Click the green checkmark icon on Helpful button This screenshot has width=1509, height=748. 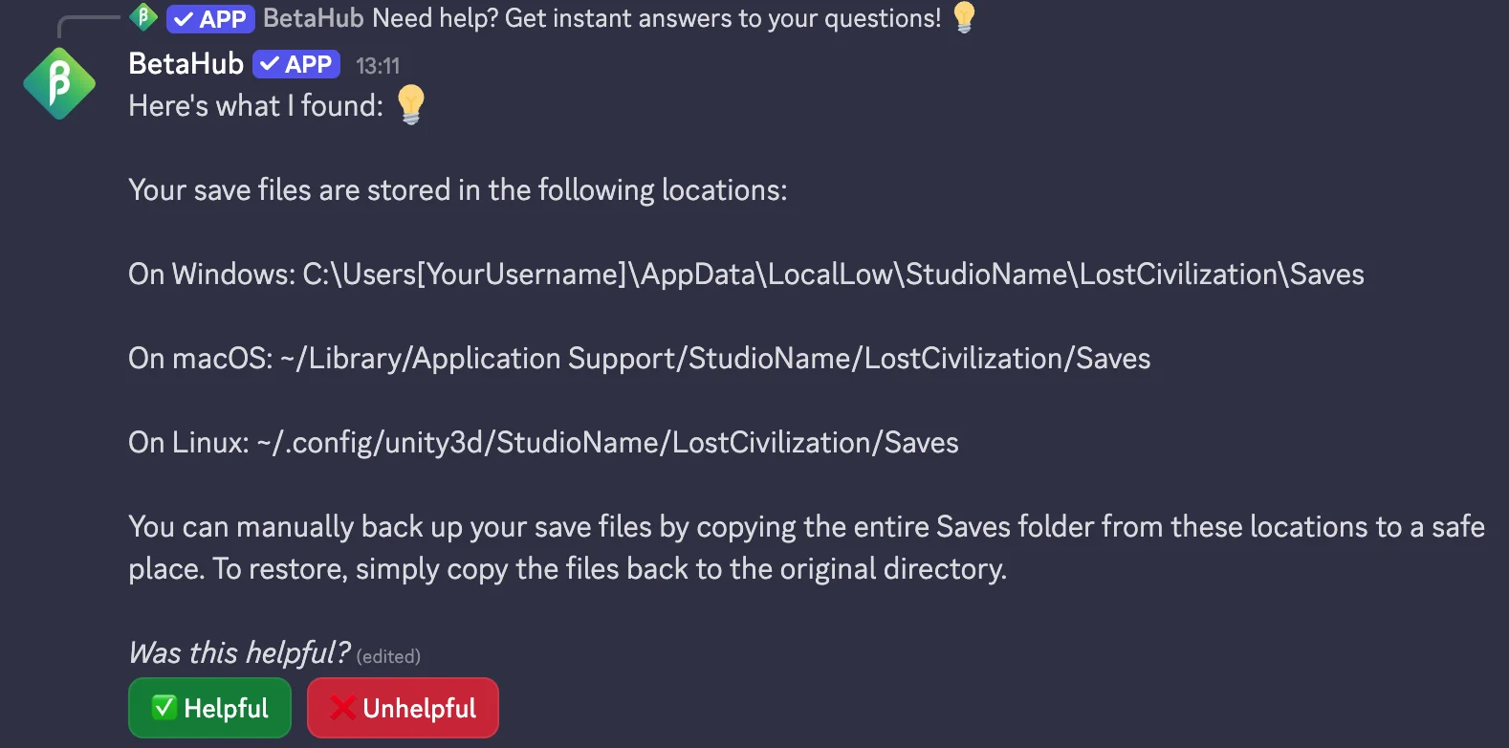(x=164, y=708)
